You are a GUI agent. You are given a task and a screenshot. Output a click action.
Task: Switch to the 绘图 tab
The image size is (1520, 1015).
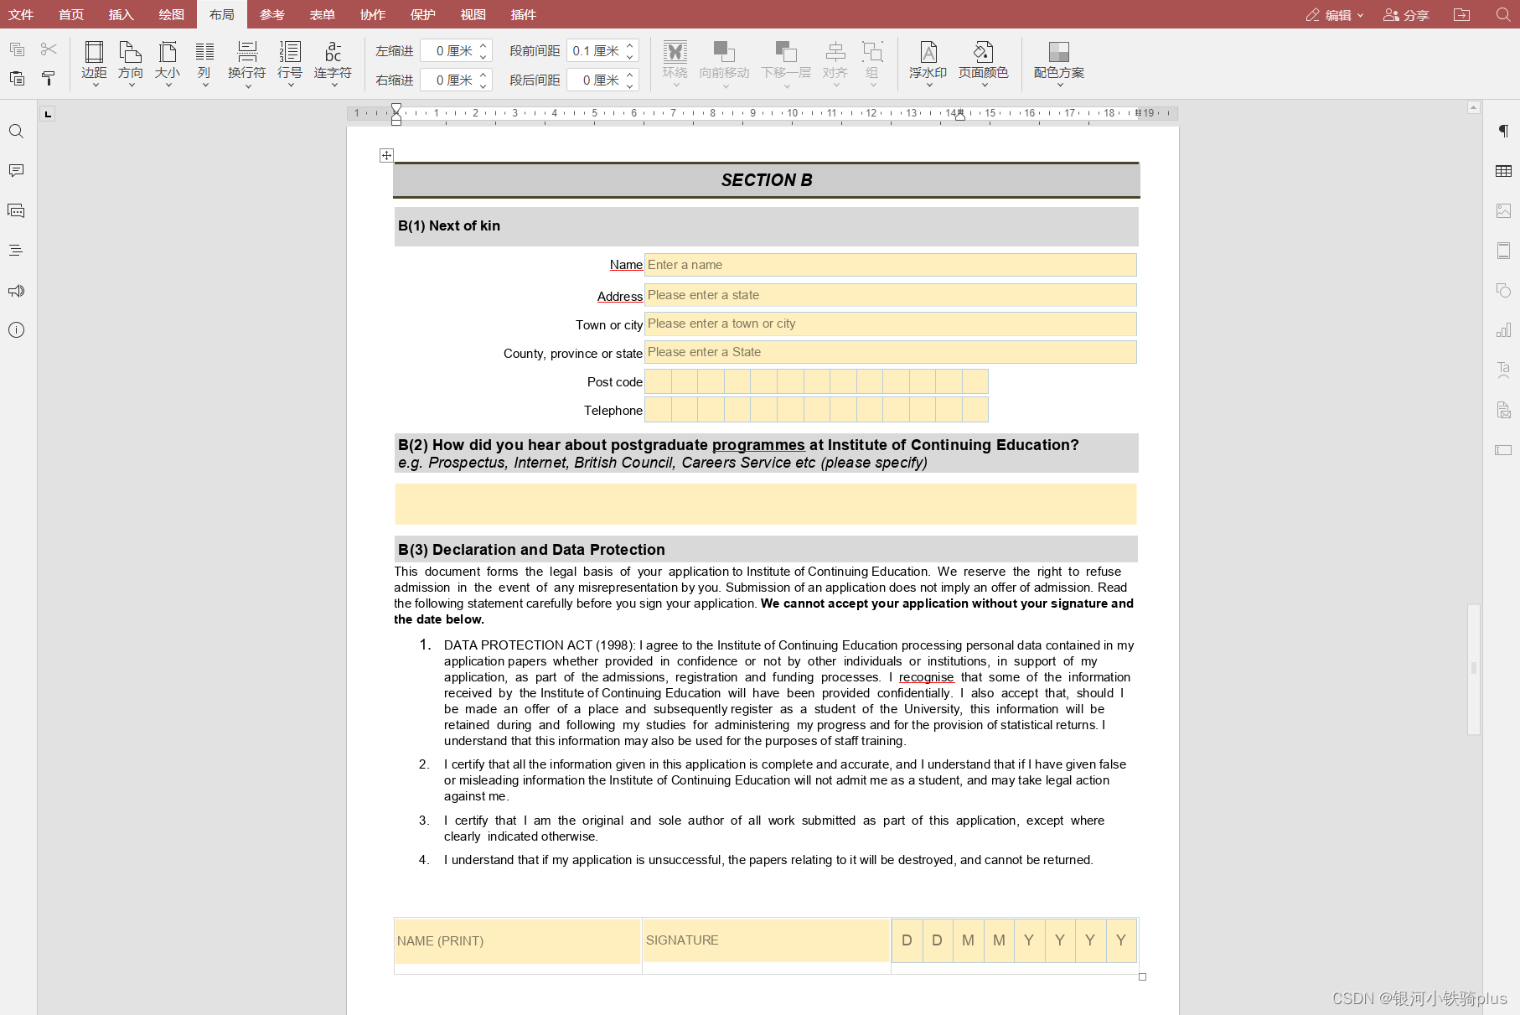coord(172,14)
